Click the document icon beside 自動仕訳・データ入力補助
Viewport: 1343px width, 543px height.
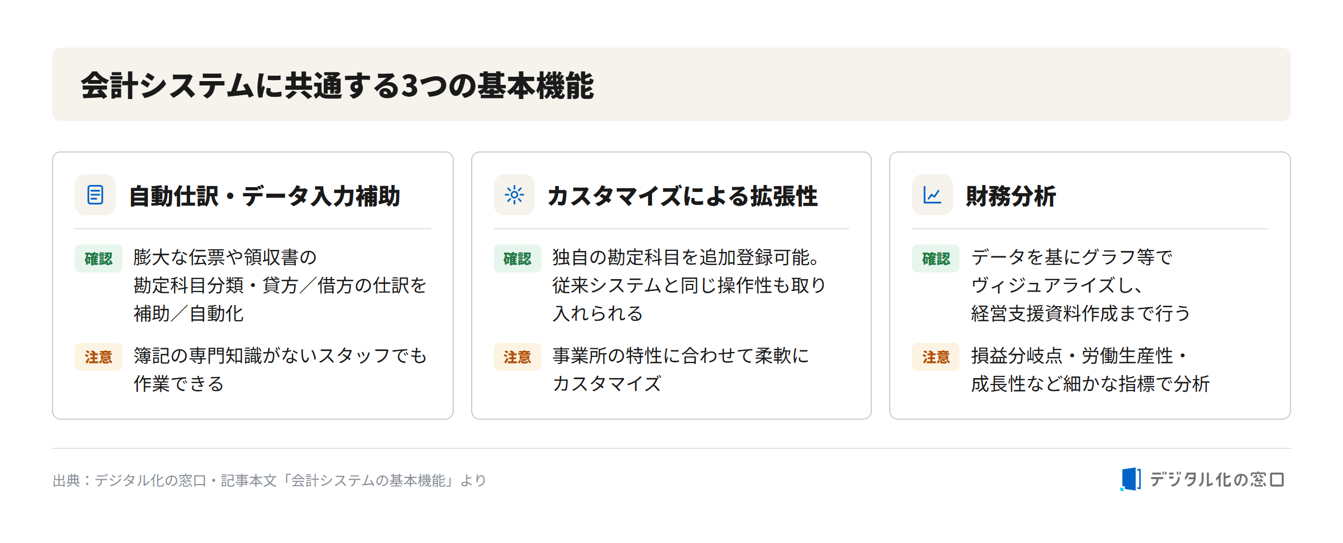point(95,195)
